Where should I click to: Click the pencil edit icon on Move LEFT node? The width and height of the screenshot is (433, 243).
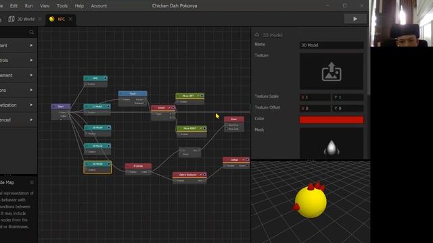(x=198, y=96)
